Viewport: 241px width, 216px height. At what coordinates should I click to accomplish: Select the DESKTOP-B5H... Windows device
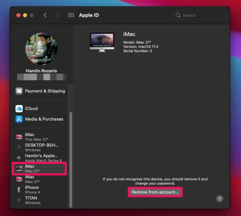pyautogui.click(x=40, y=147)
